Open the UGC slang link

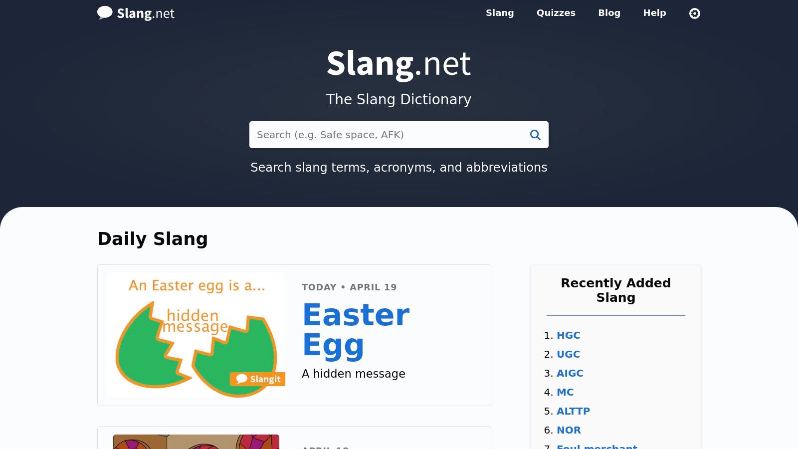click(568, 354)
